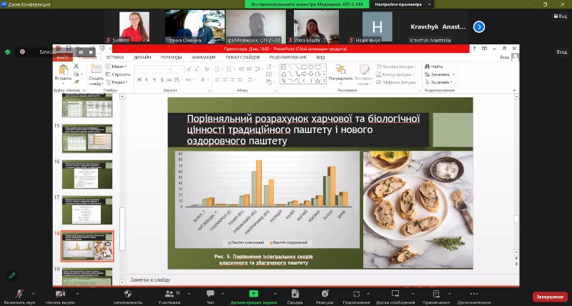Open the ВИД ribbon tab
Screen dimensions: 572x306
pos(320,57)
